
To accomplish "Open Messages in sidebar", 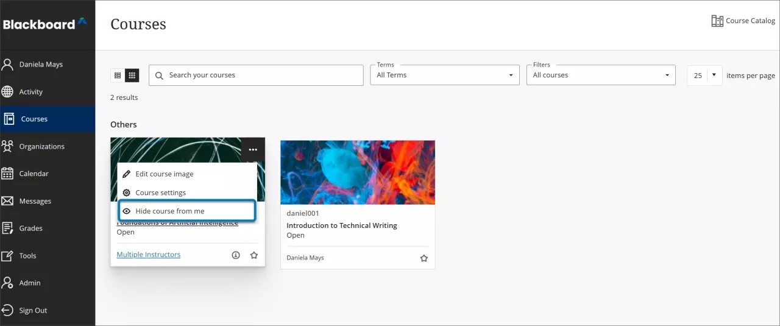I will tap(35, 201).
